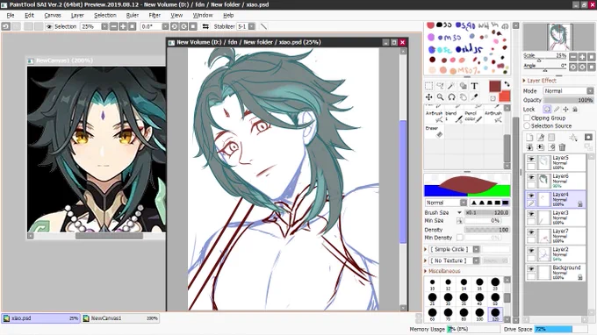The height and width of the screenshot is (335, 597).
Task: Click the background orange-red color swatch
Action: click(x=505, y=96)
